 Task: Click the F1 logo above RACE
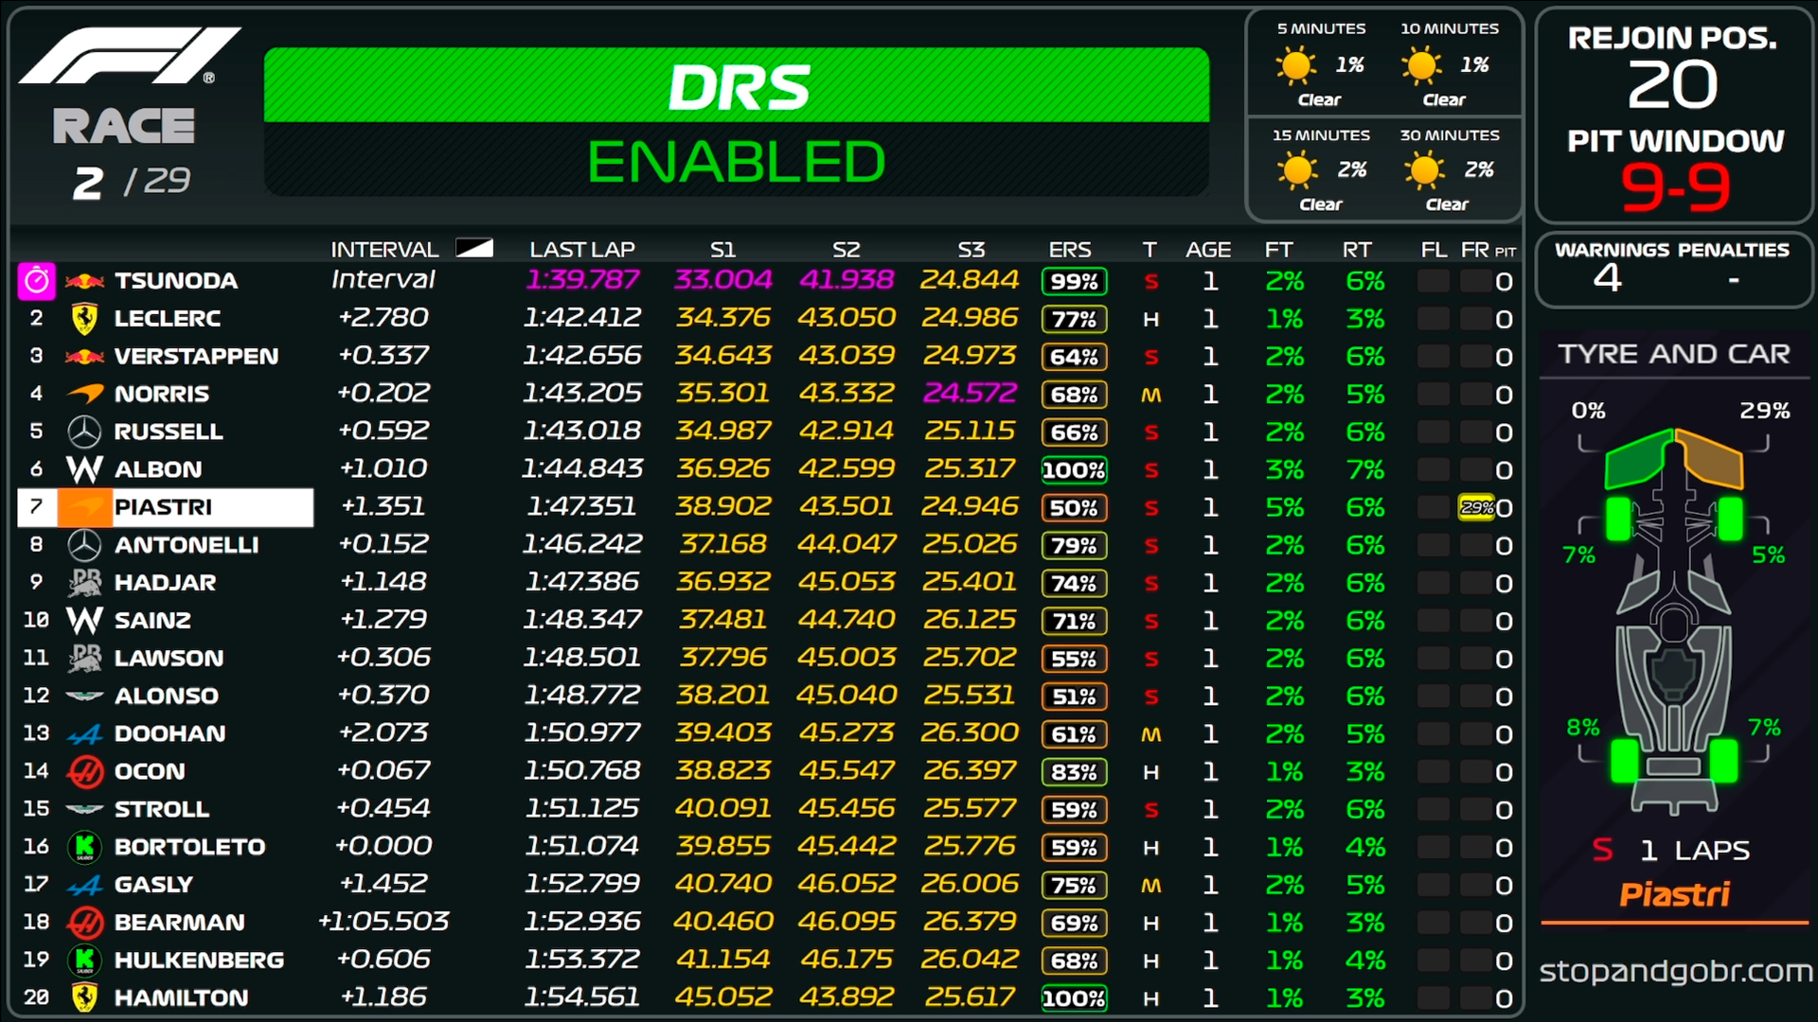[x=130, y=56]
